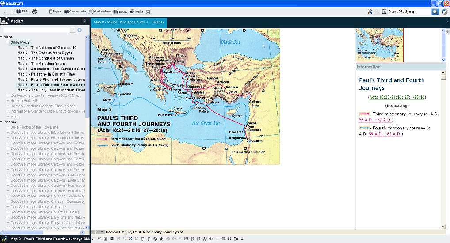Open the 53 A.D. - 57 A.D. date link
The height and width of the screenshot is (243, 450).
tap(375, 120)
